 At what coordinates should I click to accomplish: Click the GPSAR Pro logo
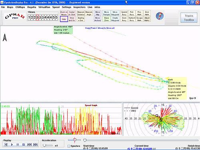coord(15,16)
